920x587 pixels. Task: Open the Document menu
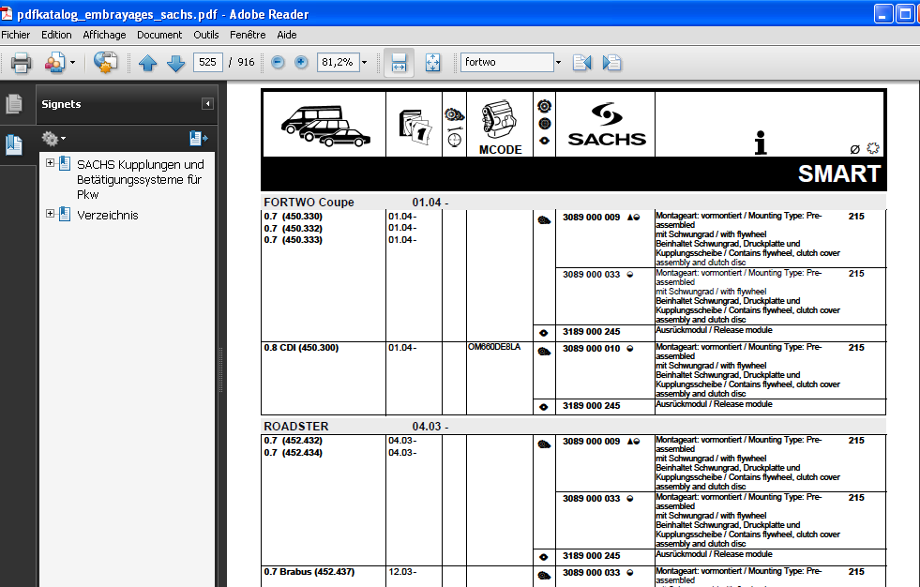click(x=159, y=35)
